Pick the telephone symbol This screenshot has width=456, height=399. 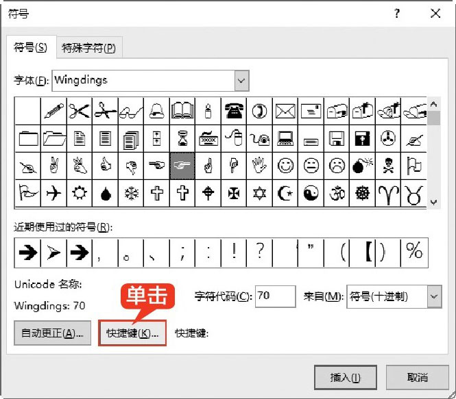coord(235,111)
